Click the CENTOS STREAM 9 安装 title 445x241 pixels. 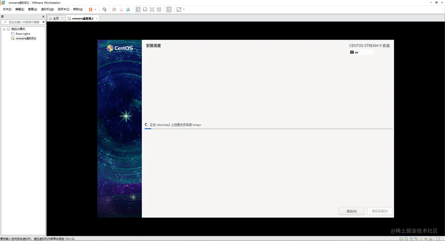[x=369, y=46]
